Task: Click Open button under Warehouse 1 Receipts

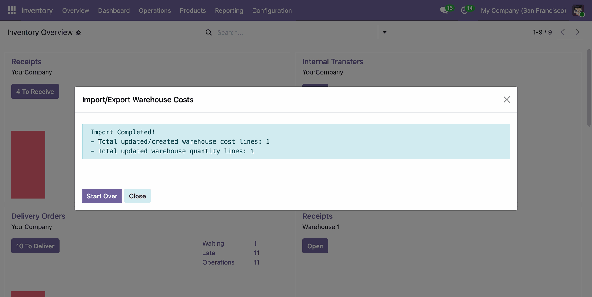Action: coord(315,246)
